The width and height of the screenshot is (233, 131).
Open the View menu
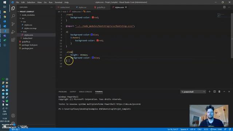pos(39,3)
